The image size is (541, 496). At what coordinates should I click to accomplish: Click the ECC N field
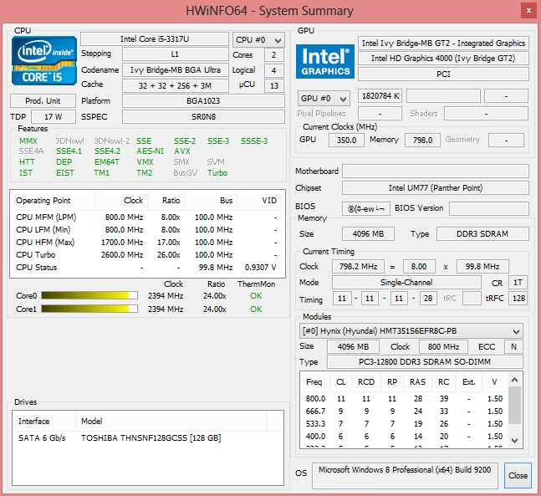pos(513,346)
